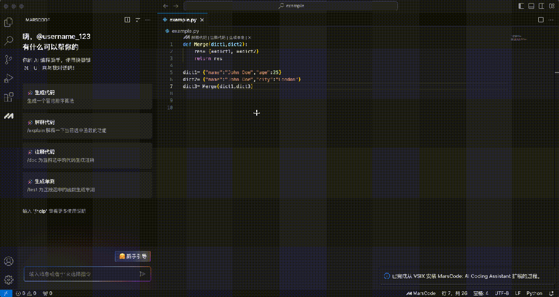
Task: Click the example command center search box
Action: [x=290, y=6]
